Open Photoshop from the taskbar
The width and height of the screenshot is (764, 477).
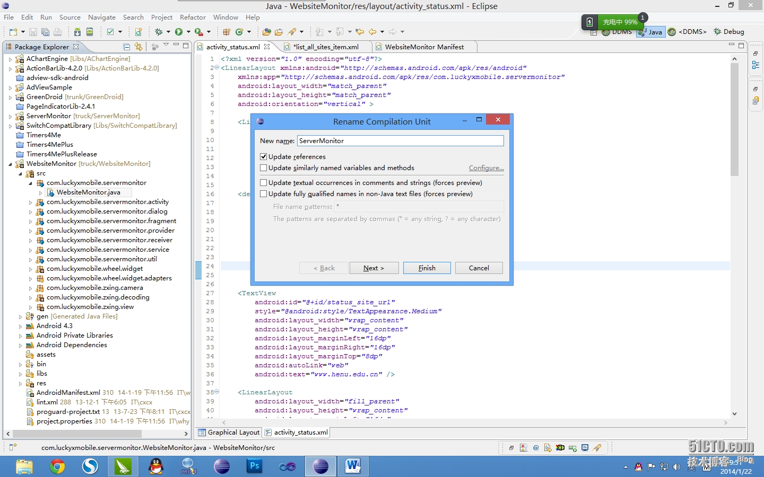pyautogui.click(x=255, y=466)
